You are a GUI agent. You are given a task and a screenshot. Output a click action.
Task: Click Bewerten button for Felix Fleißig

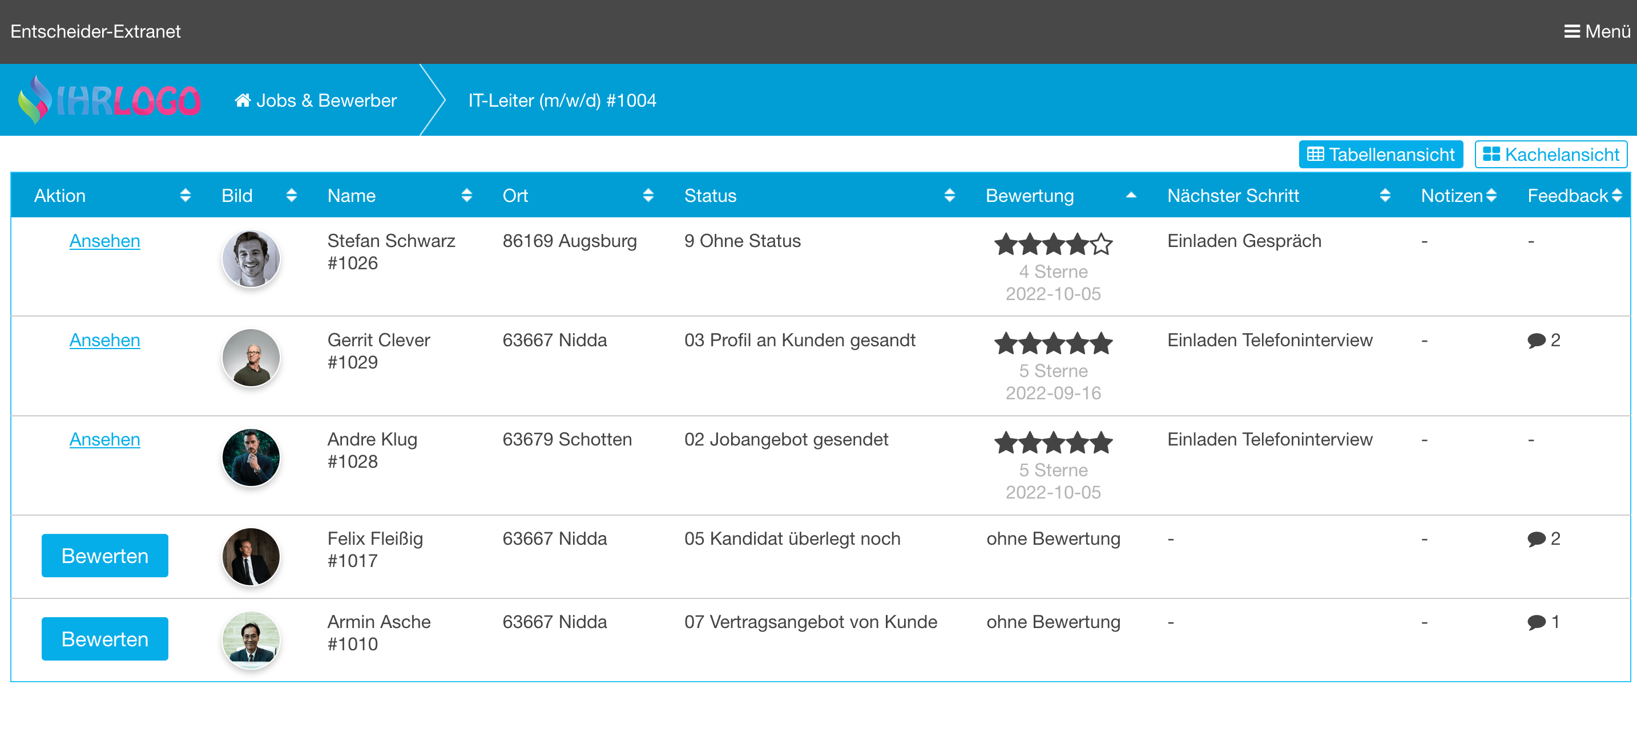(105, 556)
